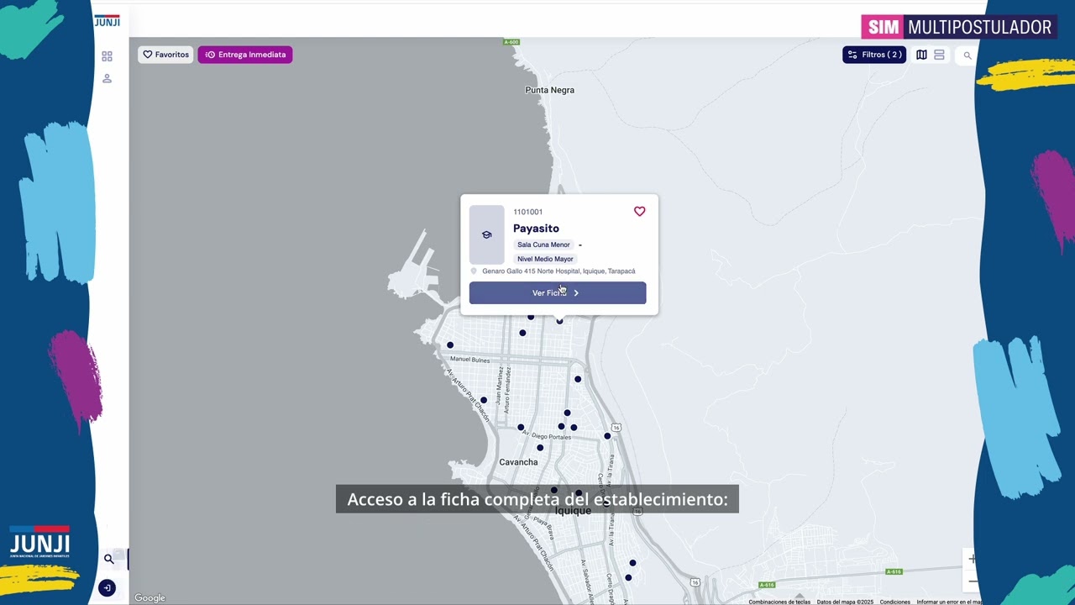Viewport: 1075px width, 605px height.
Task: Click the magnifier icon in the left sidebar
Action: pos(108,559)
